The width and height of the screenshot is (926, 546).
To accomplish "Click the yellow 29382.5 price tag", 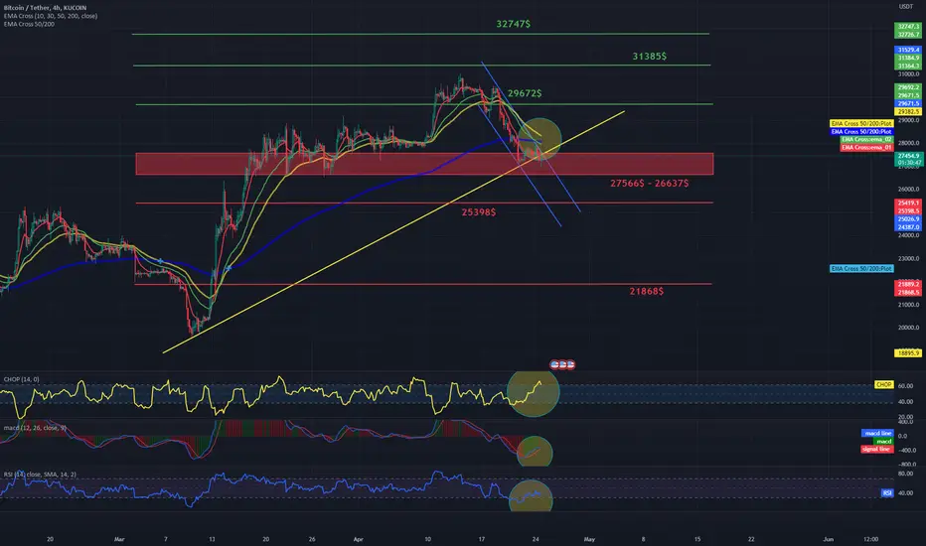I will (908, 111).
